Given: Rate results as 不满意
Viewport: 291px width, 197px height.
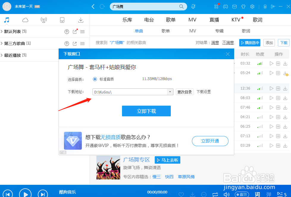Looking at the screenshot, I should tap(228, 43).
